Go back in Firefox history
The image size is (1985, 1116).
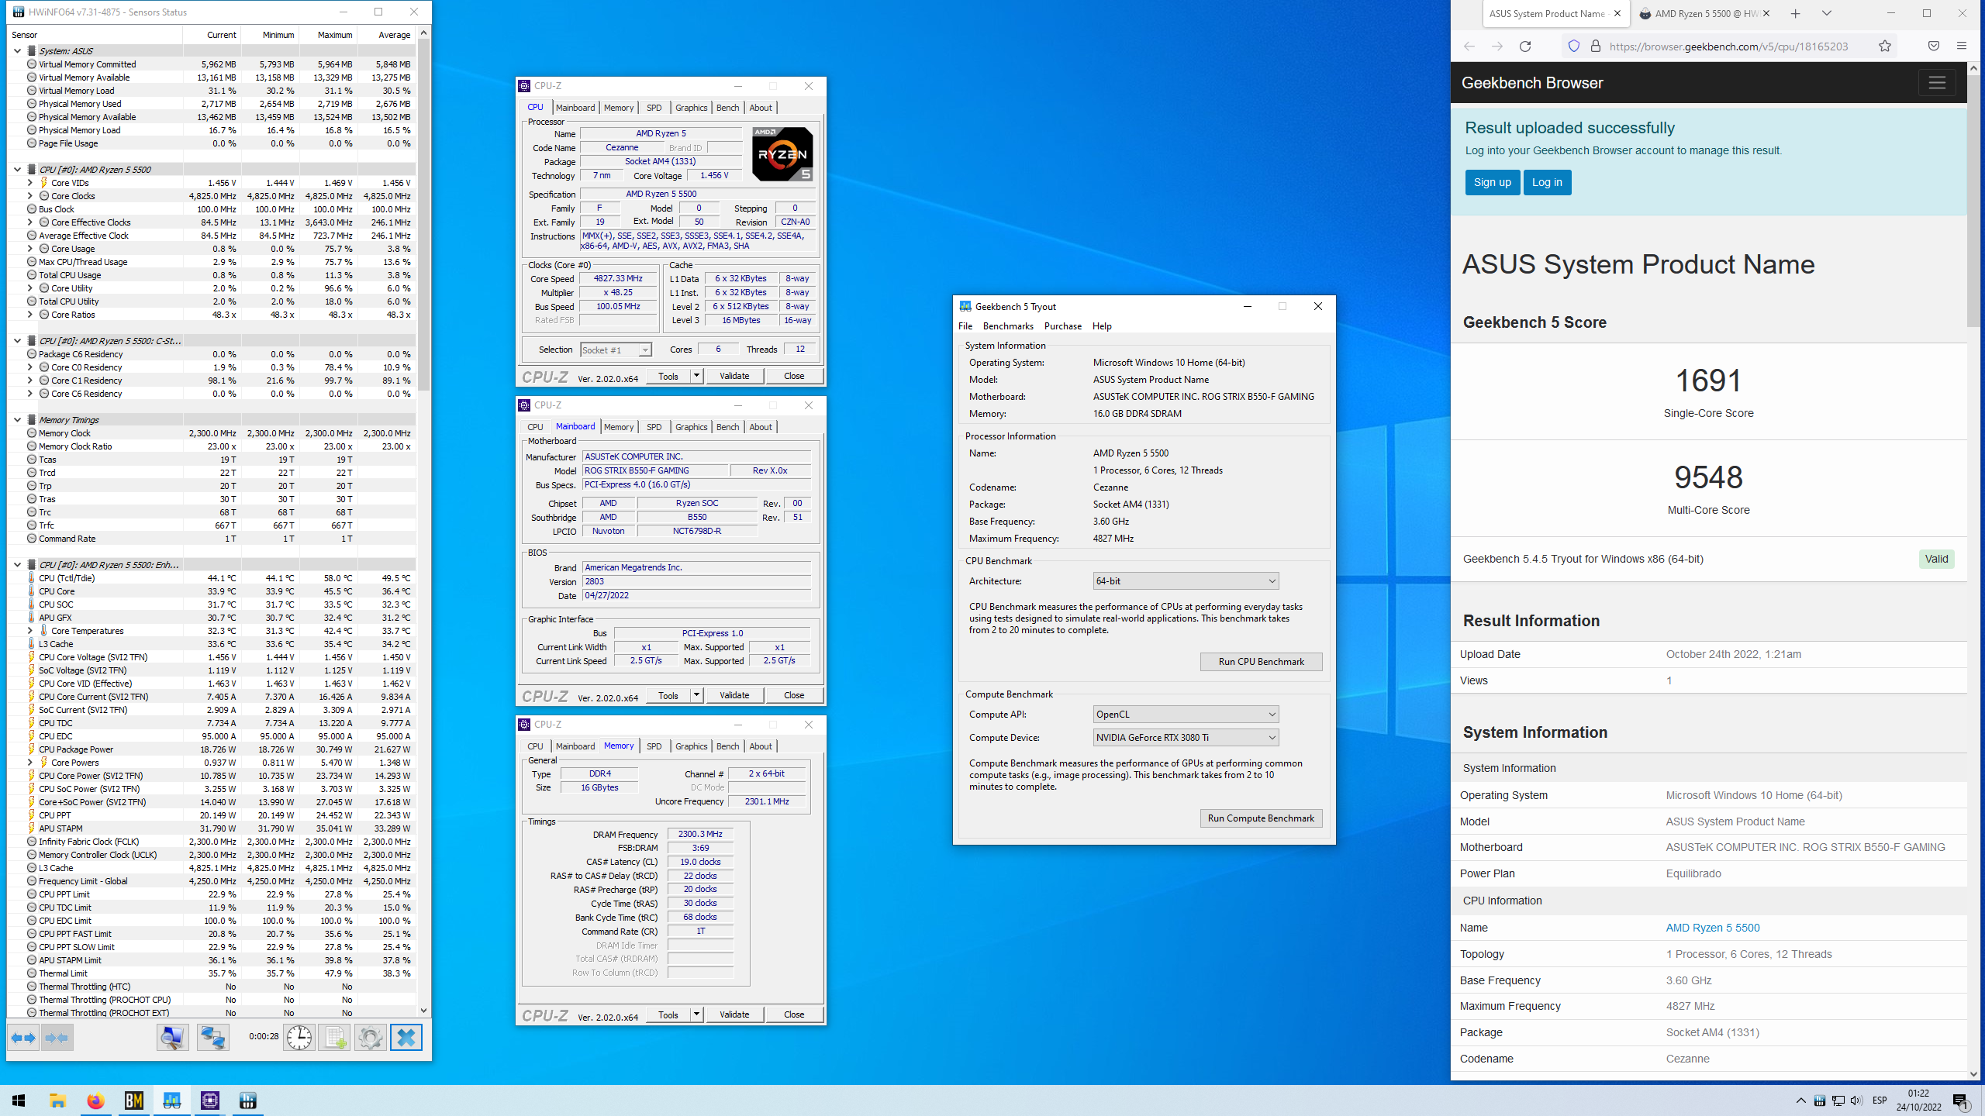pos(1469,46)
